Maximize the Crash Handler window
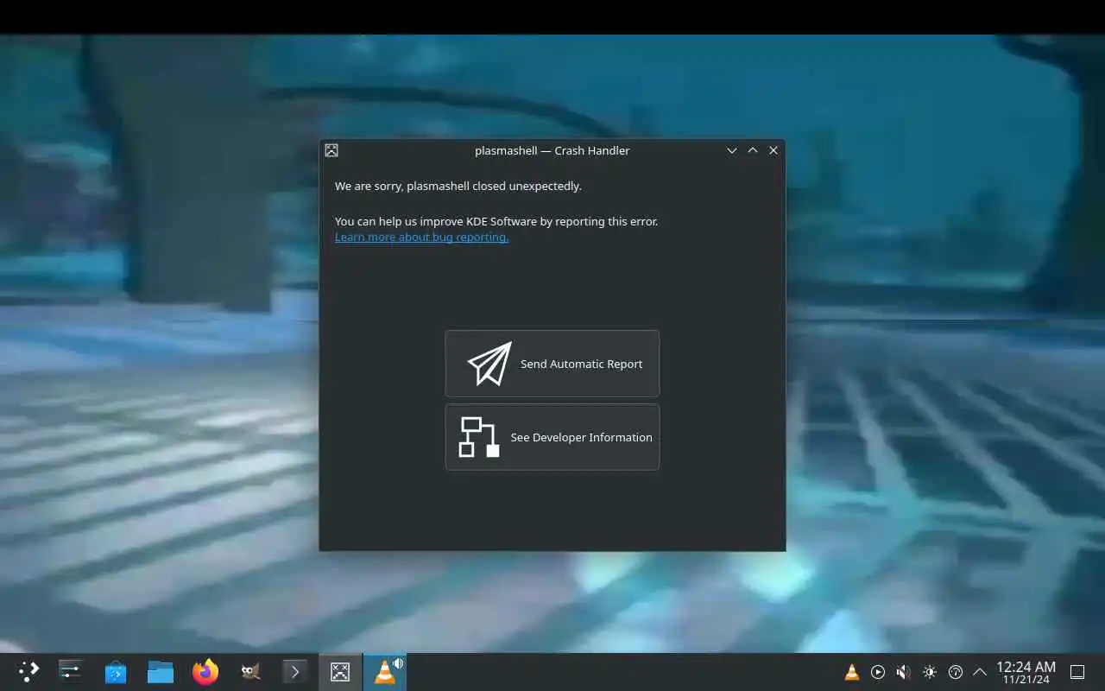The image size is (1105, 691). click(x=753, y=150)
